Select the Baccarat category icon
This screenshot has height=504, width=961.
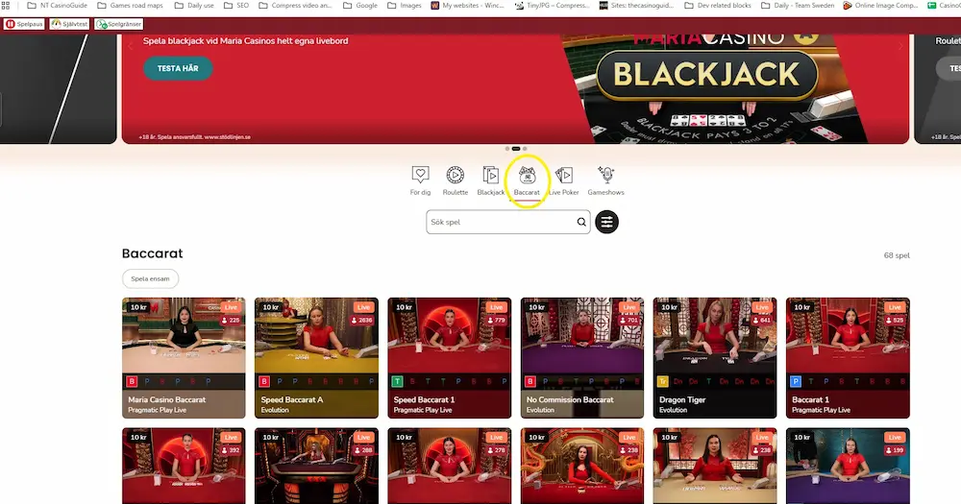point(527,175)
